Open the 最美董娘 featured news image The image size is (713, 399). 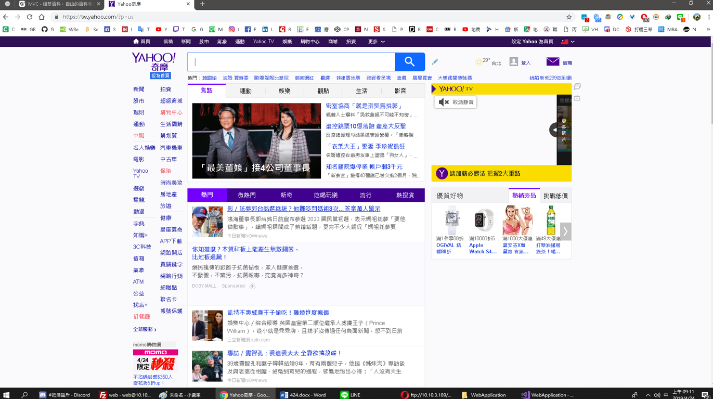(x=256, y=140)
